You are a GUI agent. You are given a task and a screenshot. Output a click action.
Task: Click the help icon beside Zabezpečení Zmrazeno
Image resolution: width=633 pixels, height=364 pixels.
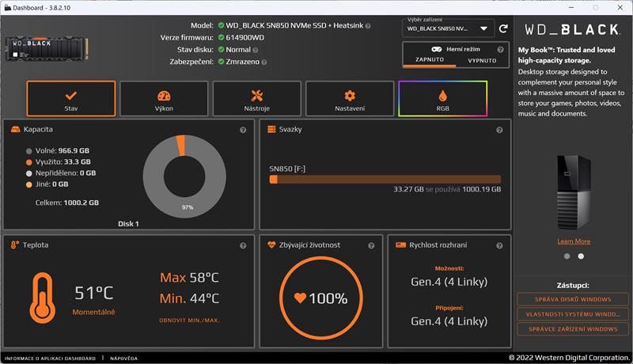click(x=264, y=63)
